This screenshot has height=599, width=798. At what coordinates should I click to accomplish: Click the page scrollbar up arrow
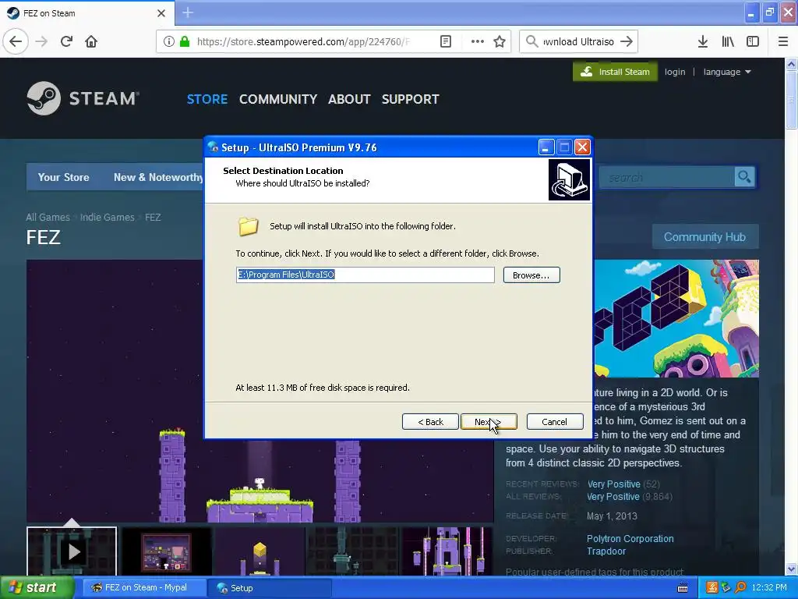[792, 64]
